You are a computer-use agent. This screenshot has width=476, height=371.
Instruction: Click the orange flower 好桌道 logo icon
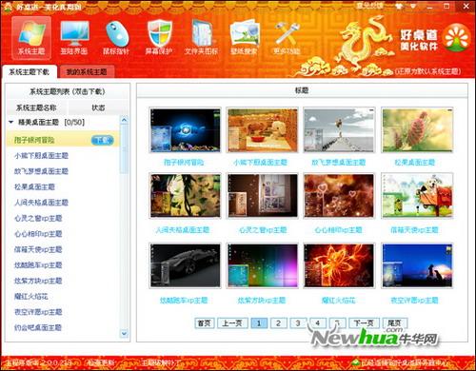pos(457,38)
